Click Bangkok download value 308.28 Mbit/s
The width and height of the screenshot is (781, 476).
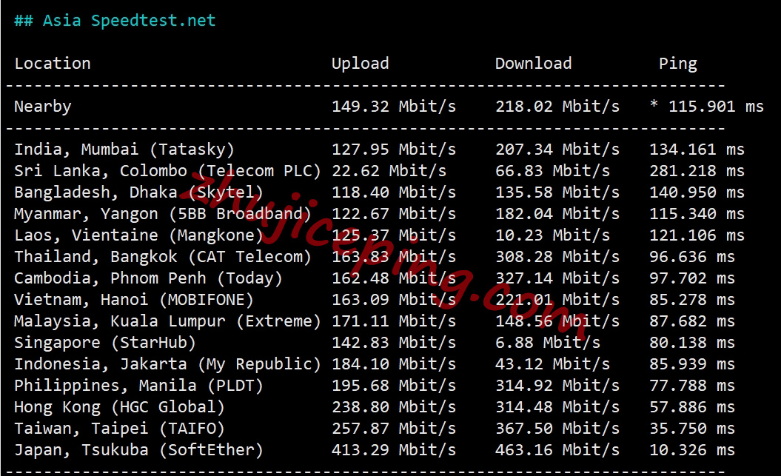tap(557, 256)
